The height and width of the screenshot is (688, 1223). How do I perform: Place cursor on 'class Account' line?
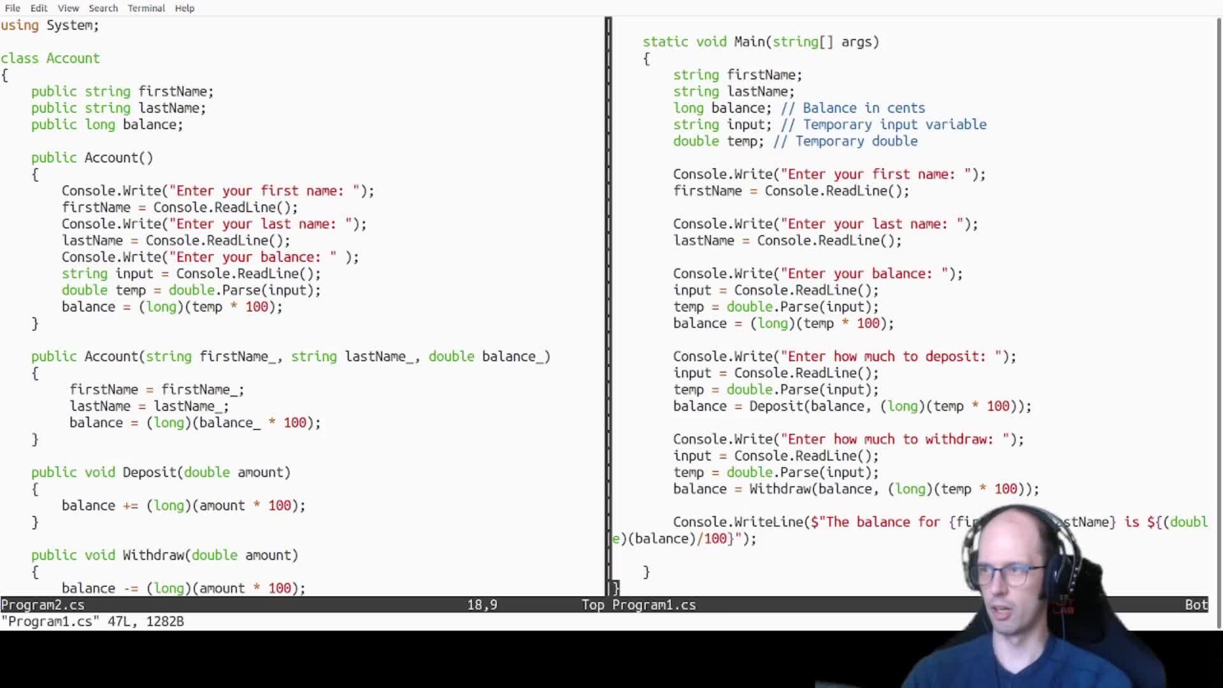click(x=50, y=58)
